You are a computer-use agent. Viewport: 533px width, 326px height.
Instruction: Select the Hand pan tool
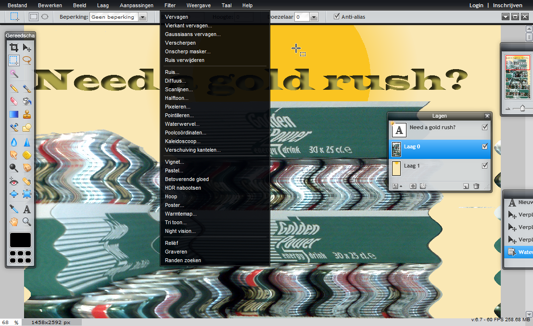click(14, 222)
